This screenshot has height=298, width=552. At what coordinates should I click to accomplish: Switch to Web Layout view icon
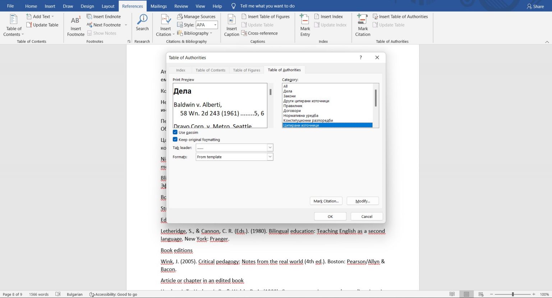click(x=481, y=294)
